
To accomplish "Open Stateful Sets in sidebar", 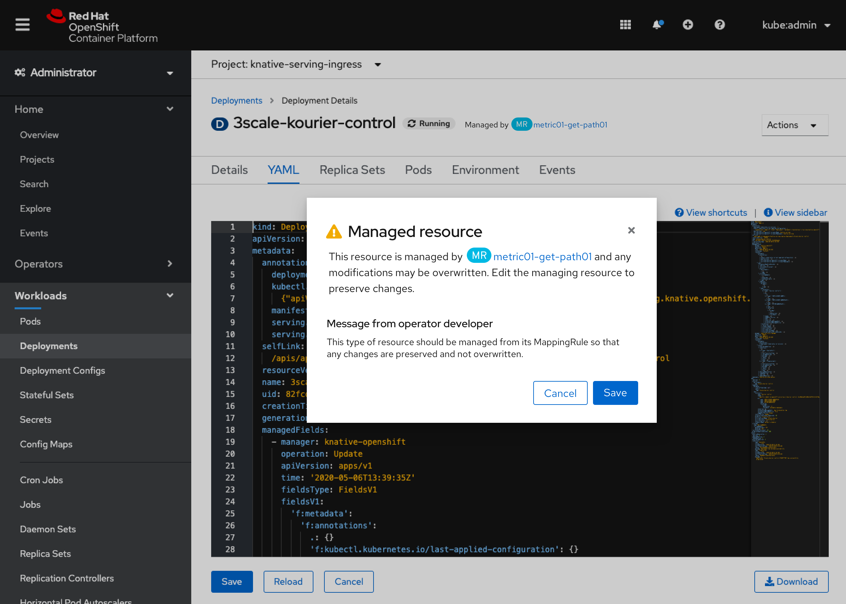I will coord(46,395).
